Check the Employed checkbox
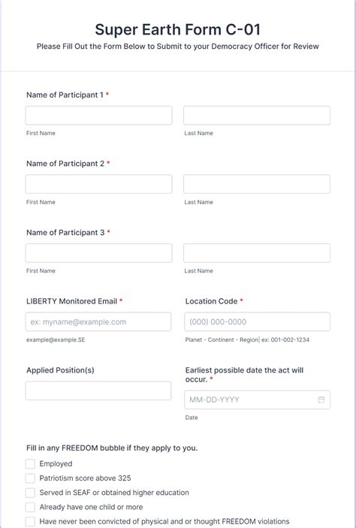Screen dimensions: 356x528 [30, 463]
